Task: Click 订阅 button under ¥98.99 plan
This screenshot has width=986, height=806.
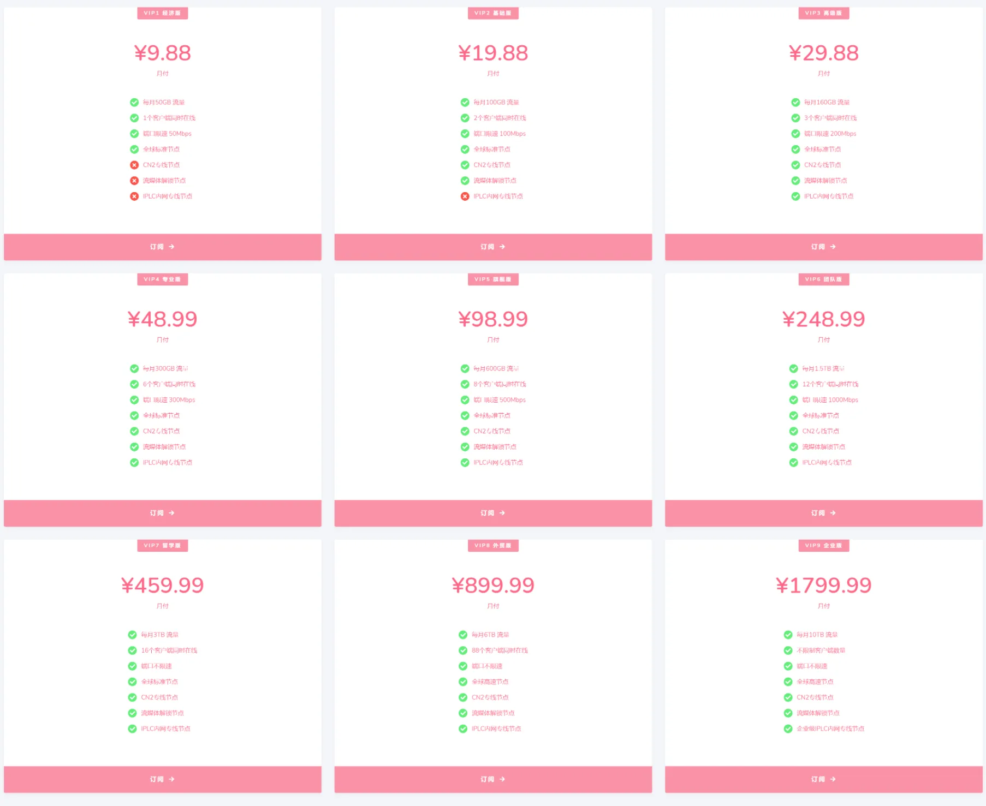Action: click(492, 514)
